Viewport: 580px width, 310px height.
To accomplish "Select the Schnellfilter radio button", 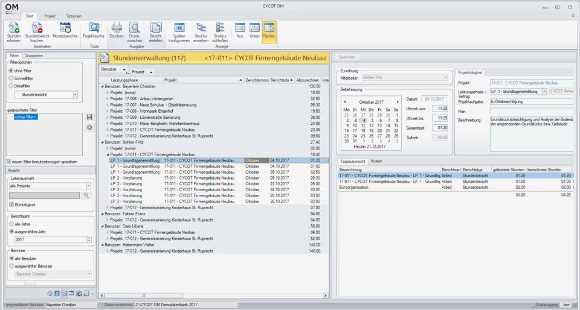I will [x=11, y=78].
